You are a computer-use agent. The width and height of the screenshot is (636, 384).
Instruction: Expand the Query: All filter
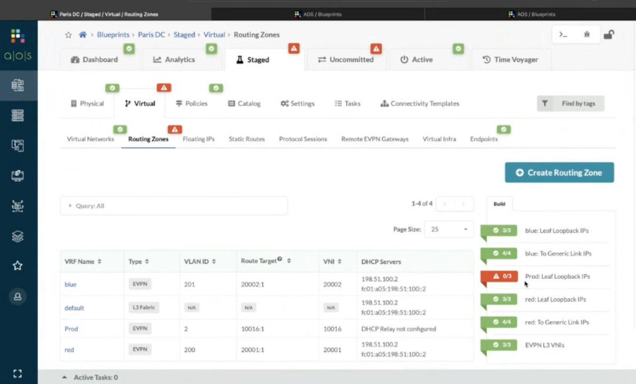pos(174,206)
